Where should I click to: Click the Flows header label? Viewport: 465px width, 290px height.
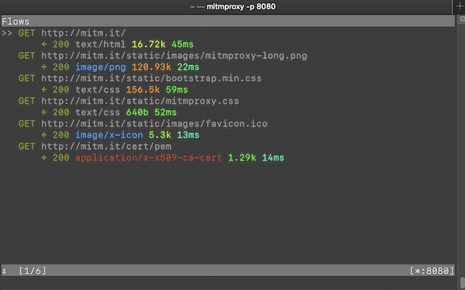[x=15, y=22]
